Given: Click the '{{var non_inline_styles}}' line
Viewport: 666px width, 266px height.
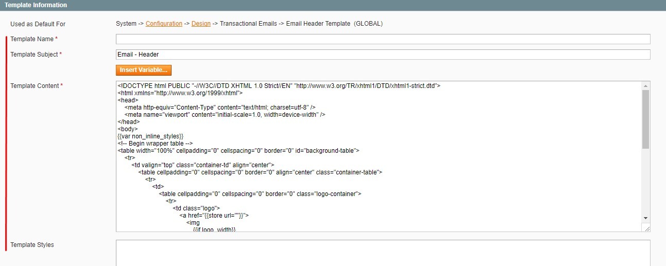Looking at the screenshot, I should pos(150,136).
